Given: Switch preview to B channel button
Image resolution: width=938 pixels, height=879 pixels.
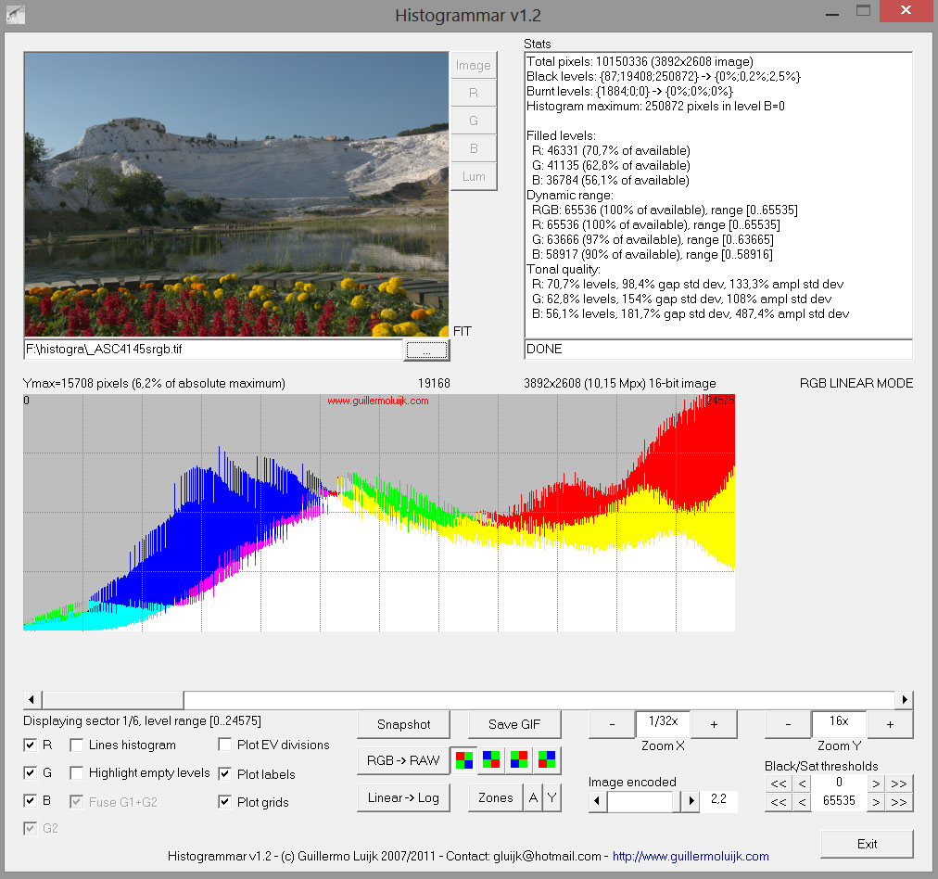Looking at the screenshot, I should [x=474, y=148].
